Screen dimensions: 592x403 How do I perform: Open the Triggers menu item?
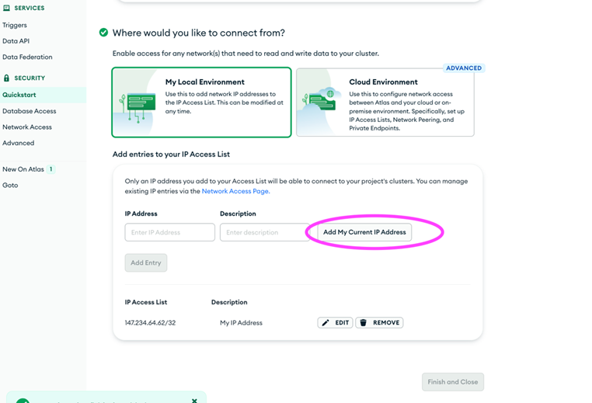point(15,26)
